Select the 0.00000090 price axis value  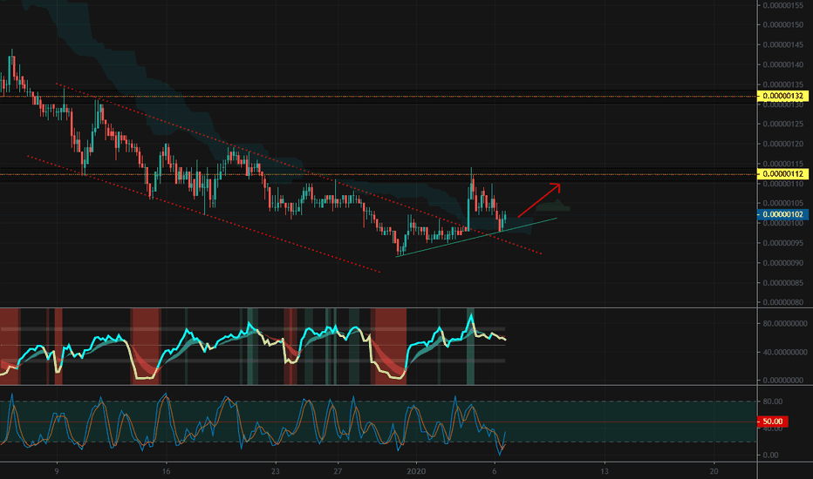coord(783,263)
